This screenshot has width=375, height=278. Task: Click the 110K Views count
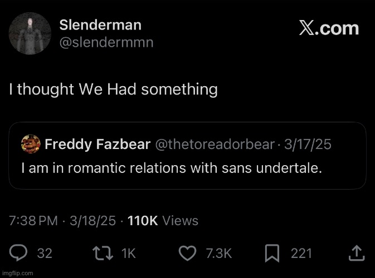(163, 221)
